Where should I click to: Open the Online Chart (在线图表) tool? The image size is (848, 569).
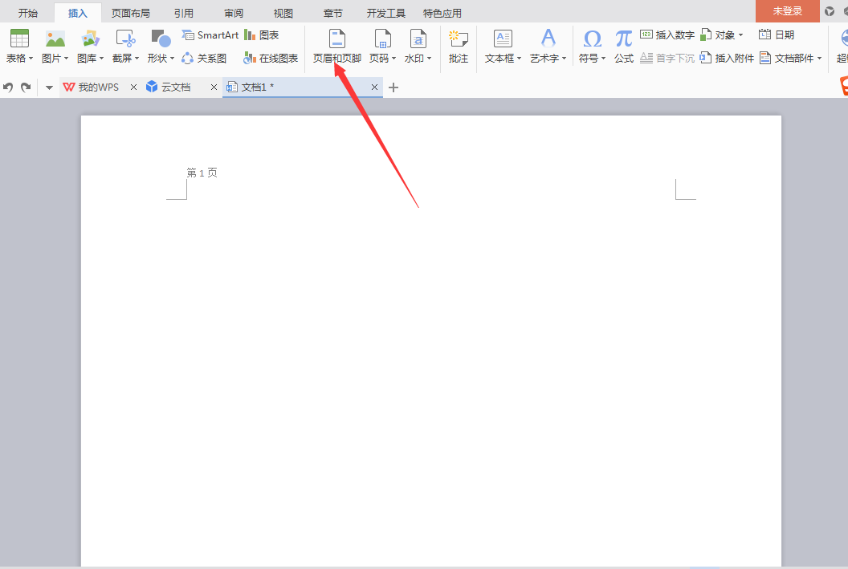click(x=271, y=59)
